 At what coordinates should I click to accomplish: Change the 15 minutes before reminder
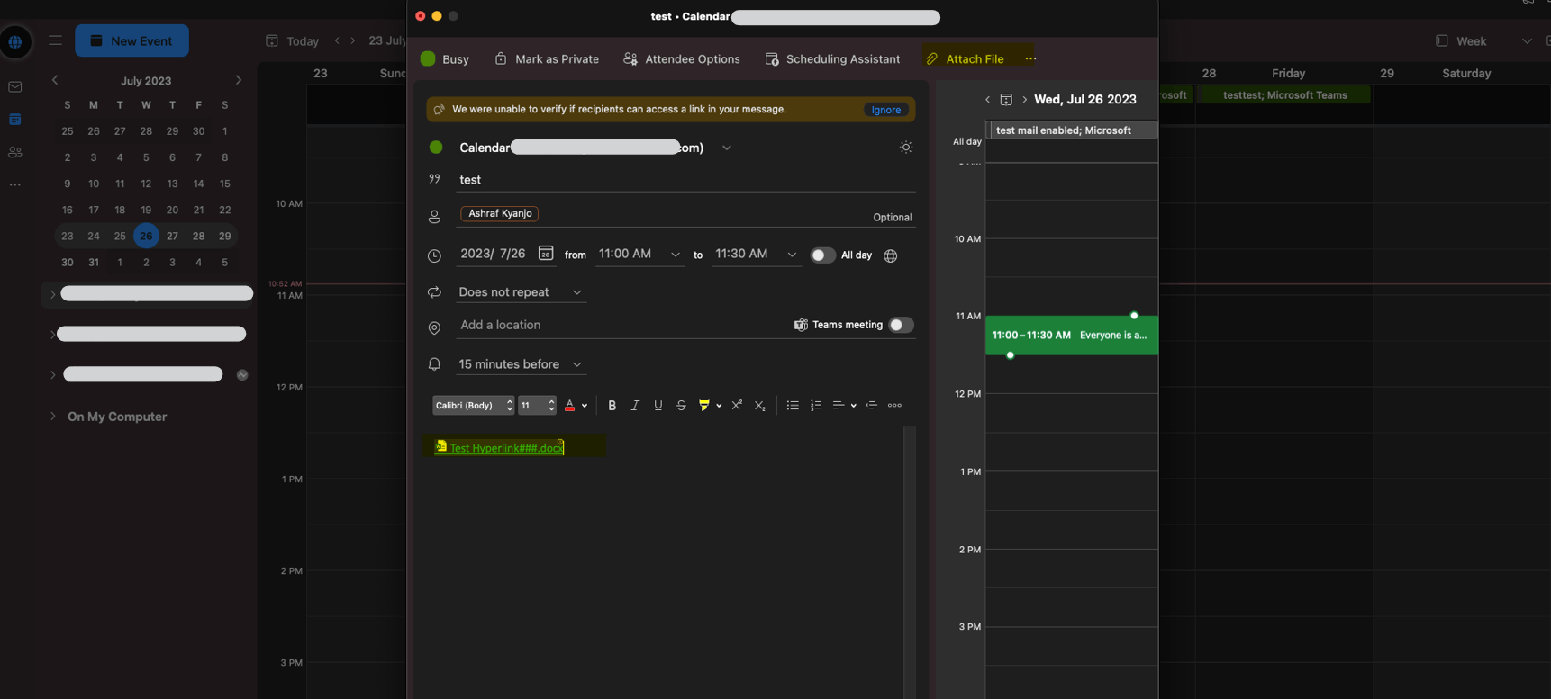(521, 364)
